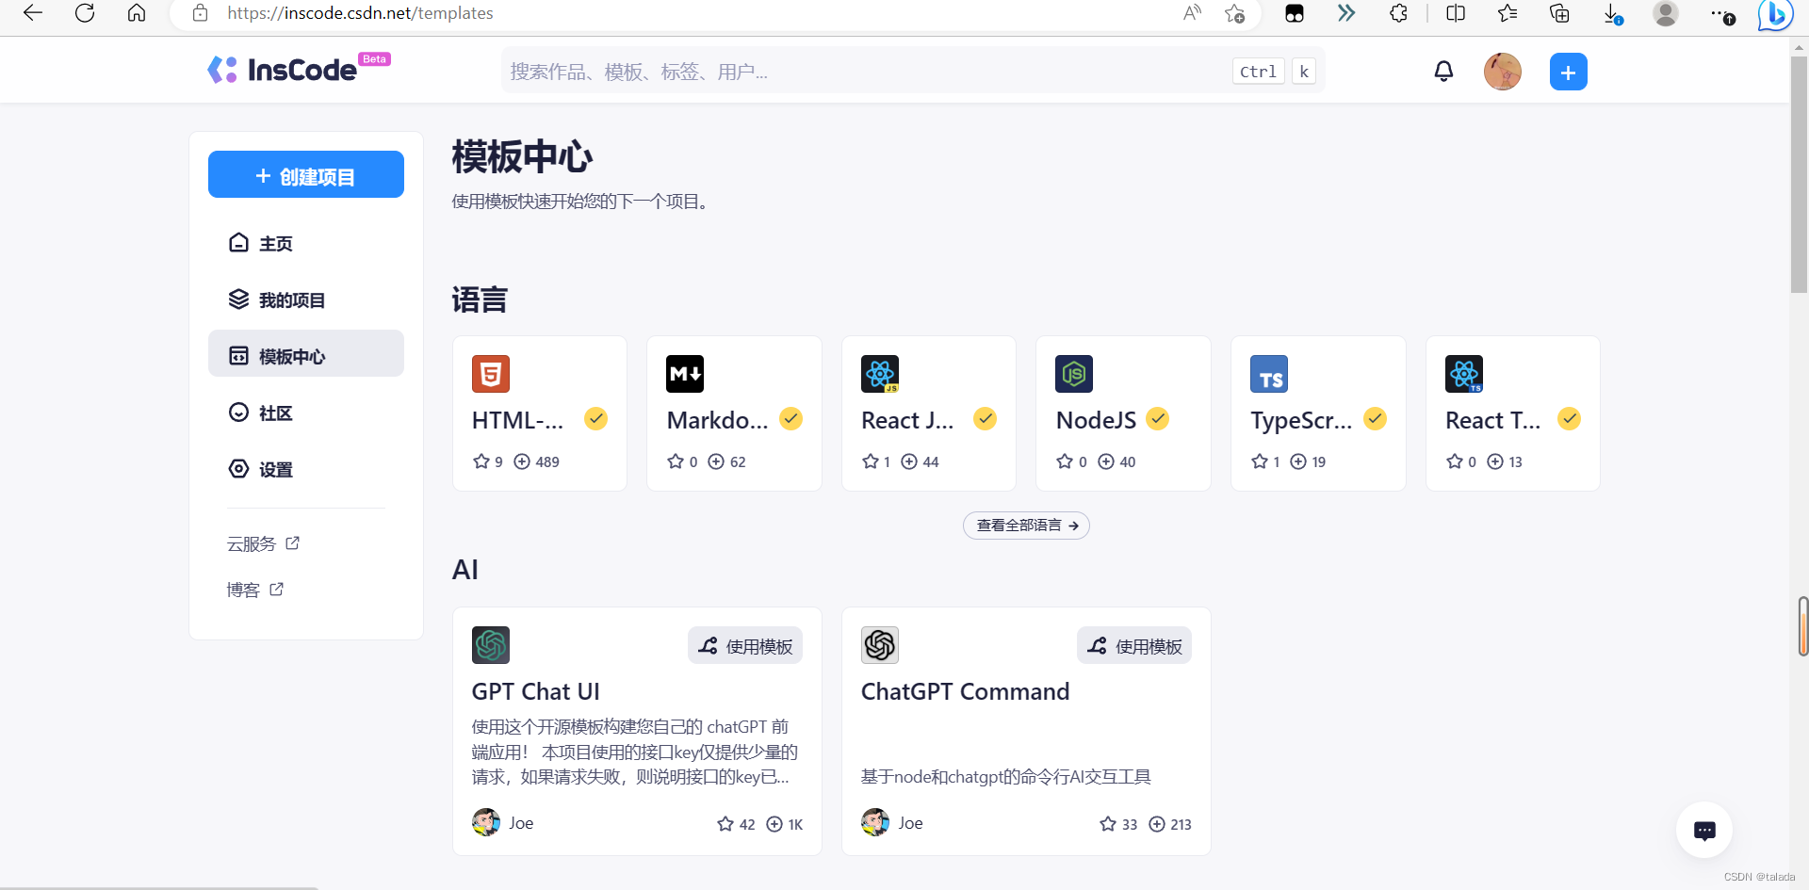This screenshot has height=890, width=1809.
Task: Click the HTML template icon
Action: [490, 374]
